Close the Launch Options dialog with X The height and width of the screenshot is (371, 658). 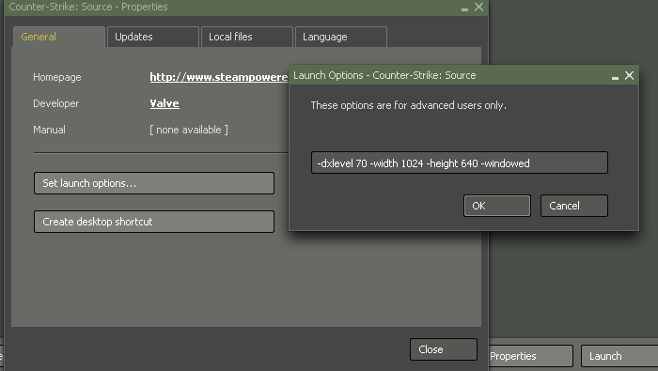tap(629, 75)
